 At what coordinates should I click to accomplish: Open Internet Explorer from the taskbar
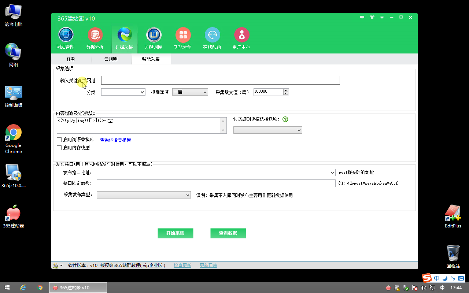pos(23,288)
